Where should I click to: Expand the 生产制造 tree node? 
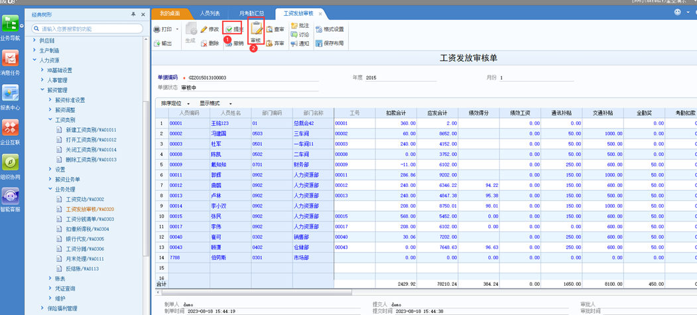point(34,50)
